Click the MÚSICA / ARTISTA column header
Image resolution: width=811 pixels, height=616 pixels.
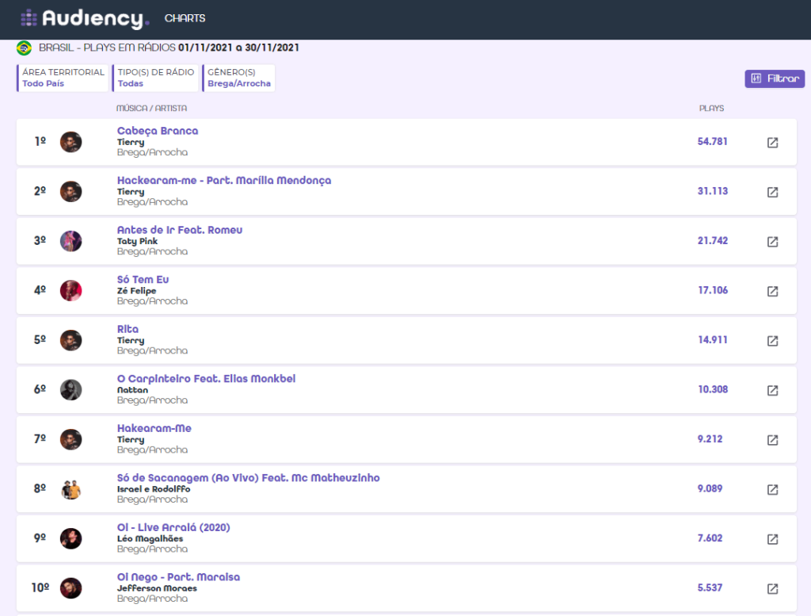[151, 108]
